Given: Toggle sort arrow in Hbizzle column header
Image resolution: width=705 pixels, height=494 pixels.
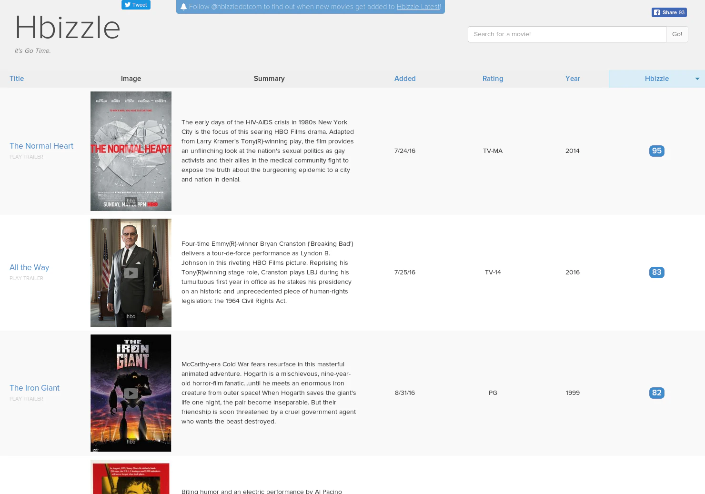Looking at the screenshot, I should (697, 79).
